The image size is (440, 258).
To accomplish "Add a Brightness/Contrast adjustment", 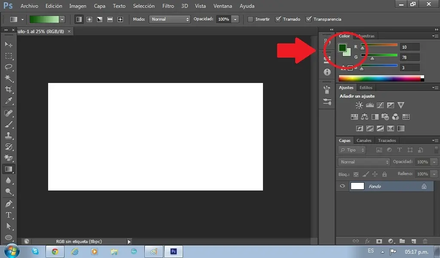I will pyautogui.click(x=359, y=105).
